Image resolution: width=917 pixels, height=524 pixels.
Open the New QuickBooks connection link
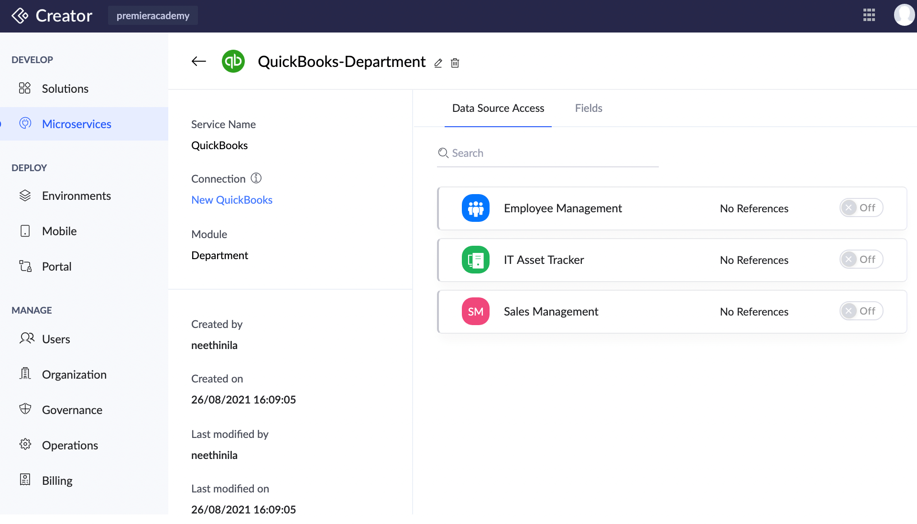click(232, 200)
